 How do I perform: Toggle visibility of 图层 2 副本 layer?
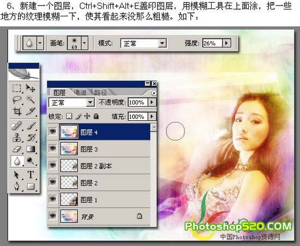click(53, 165)
